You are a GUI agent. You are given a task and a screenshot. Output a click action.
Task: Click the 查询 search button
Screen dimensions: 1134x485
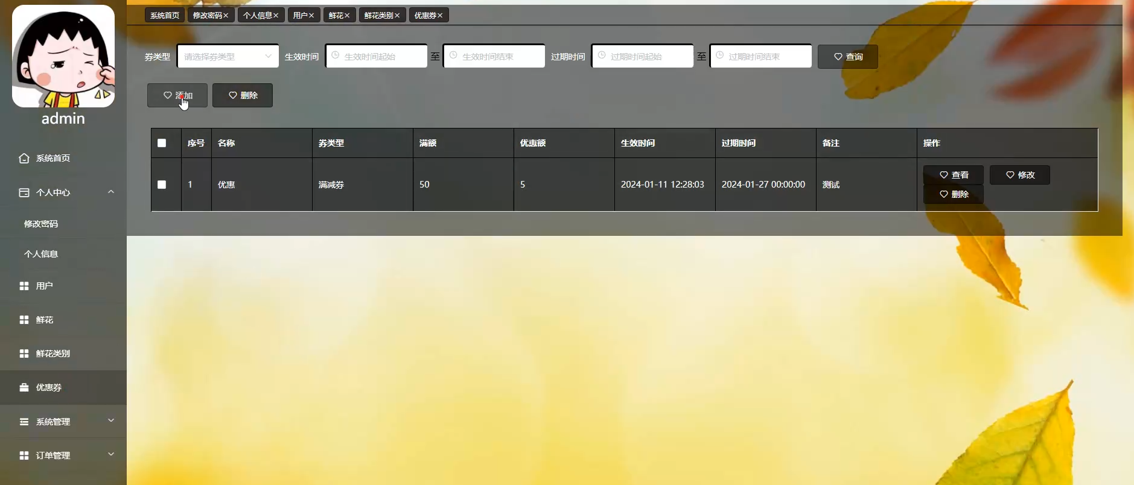pos(848,57)
